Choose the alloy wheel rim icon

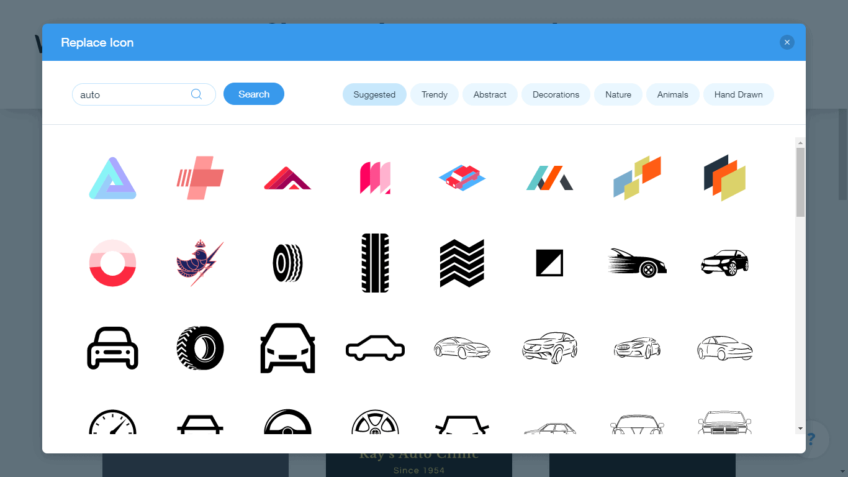point(375,422)
